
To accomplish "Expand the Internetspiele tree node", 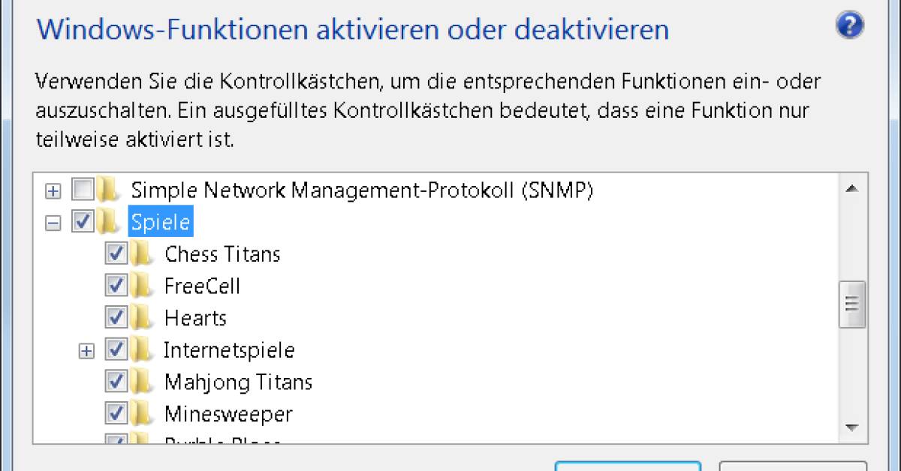I will [85, 349].
